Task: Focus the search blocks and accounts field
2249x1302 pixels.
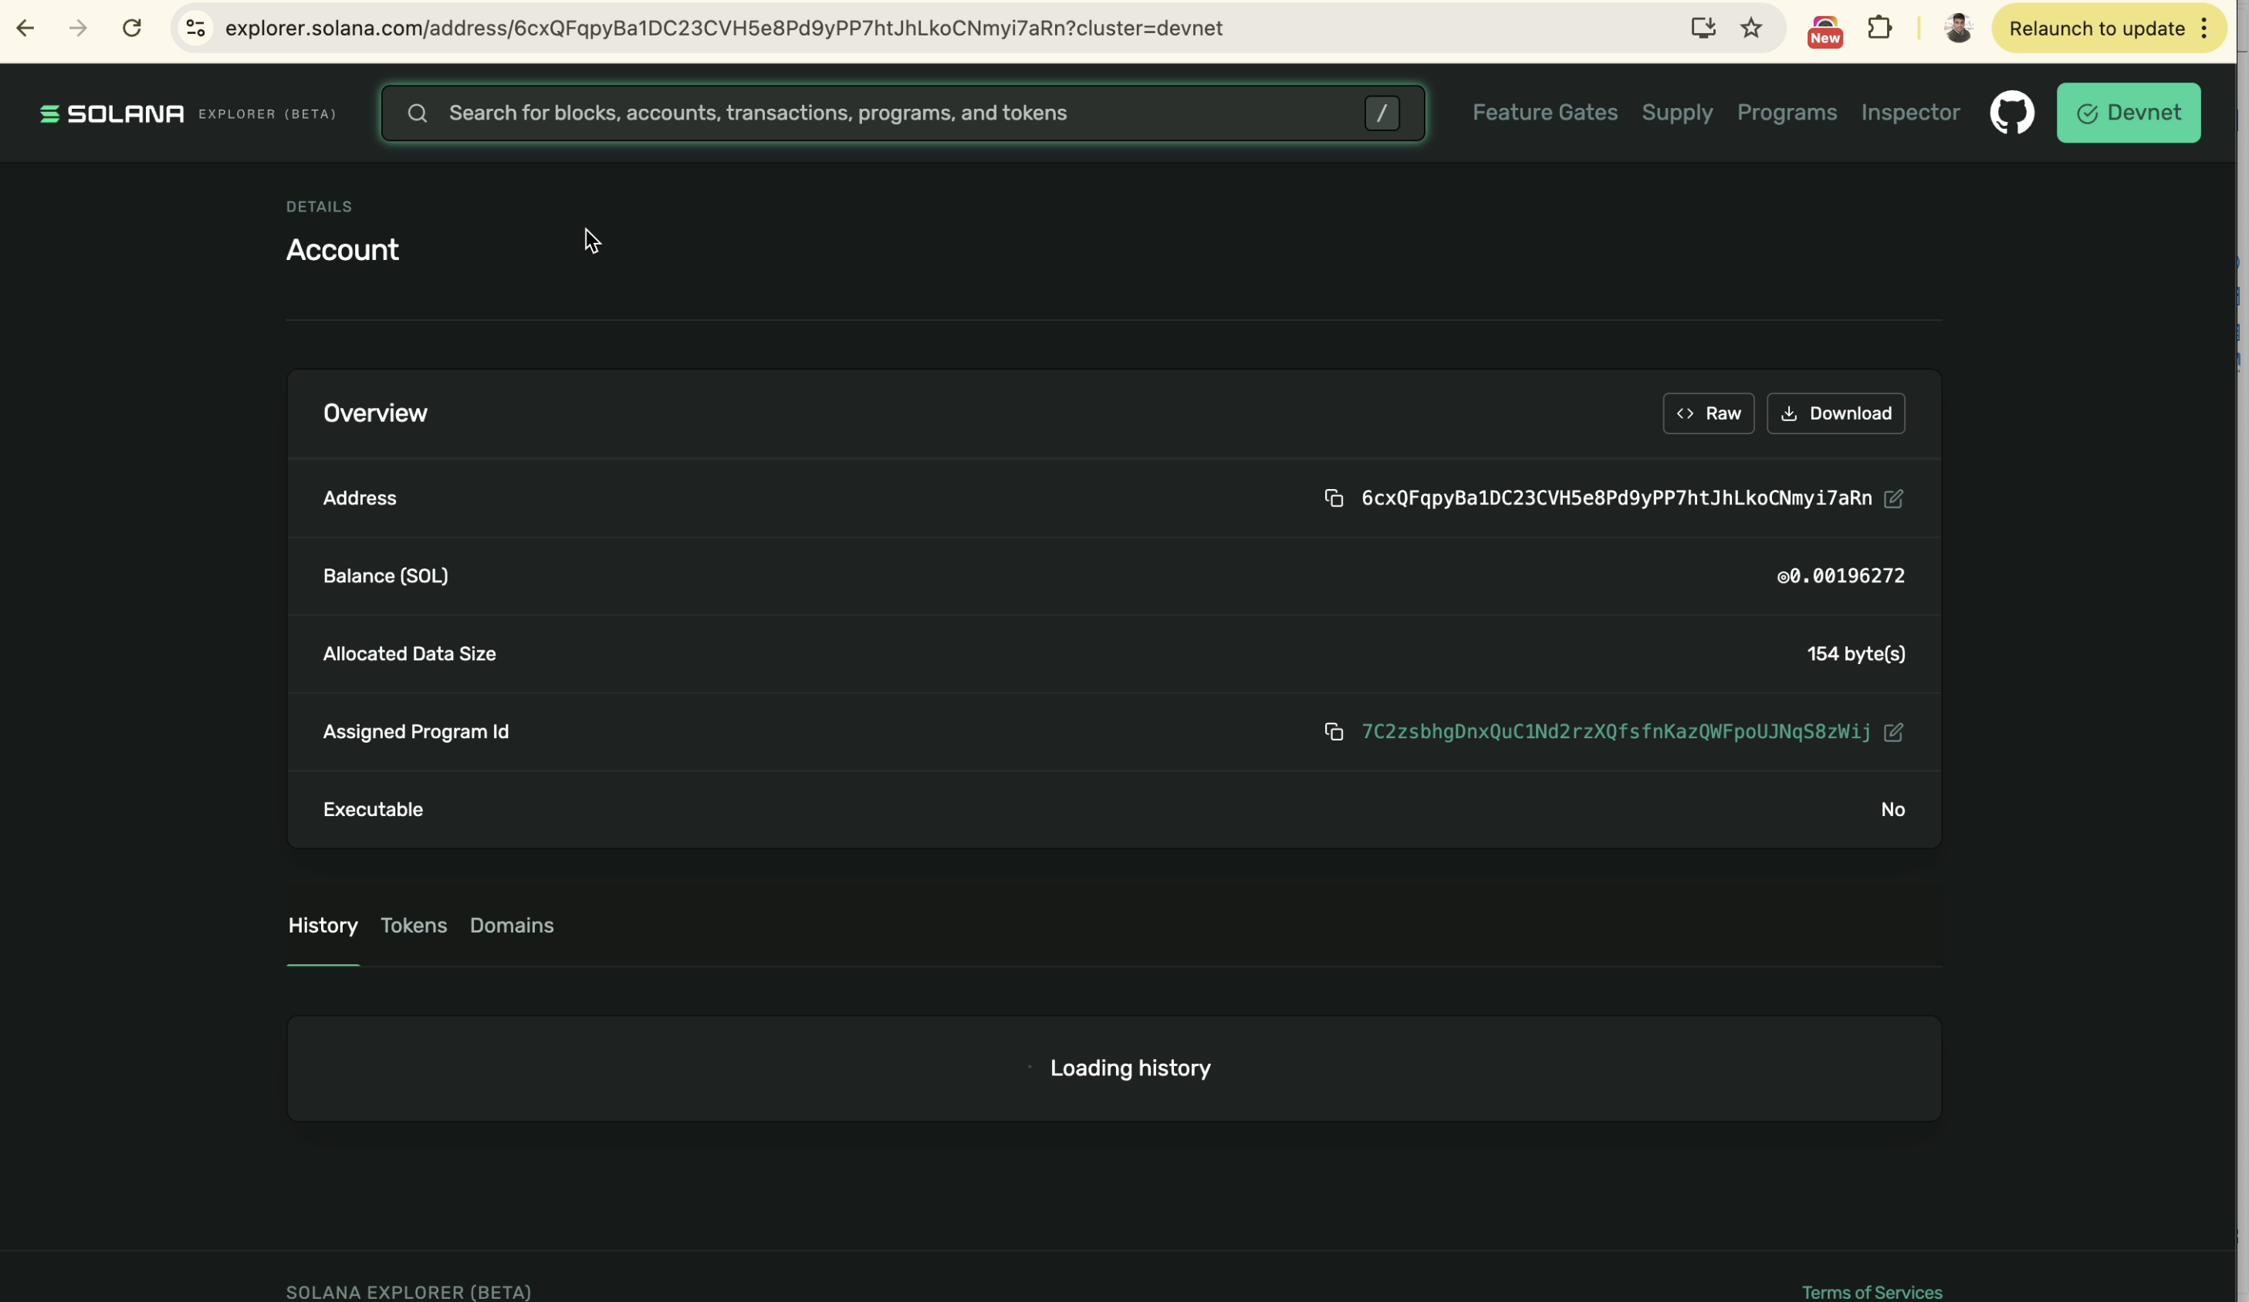Action: pos(901,113)
